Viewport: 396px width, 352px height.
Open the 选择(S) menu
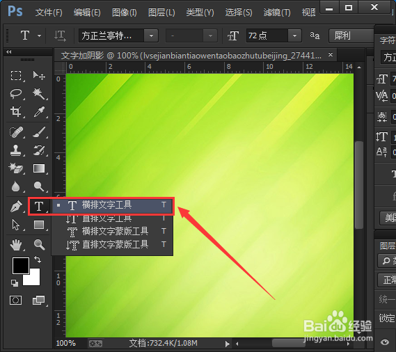(239, 12)
